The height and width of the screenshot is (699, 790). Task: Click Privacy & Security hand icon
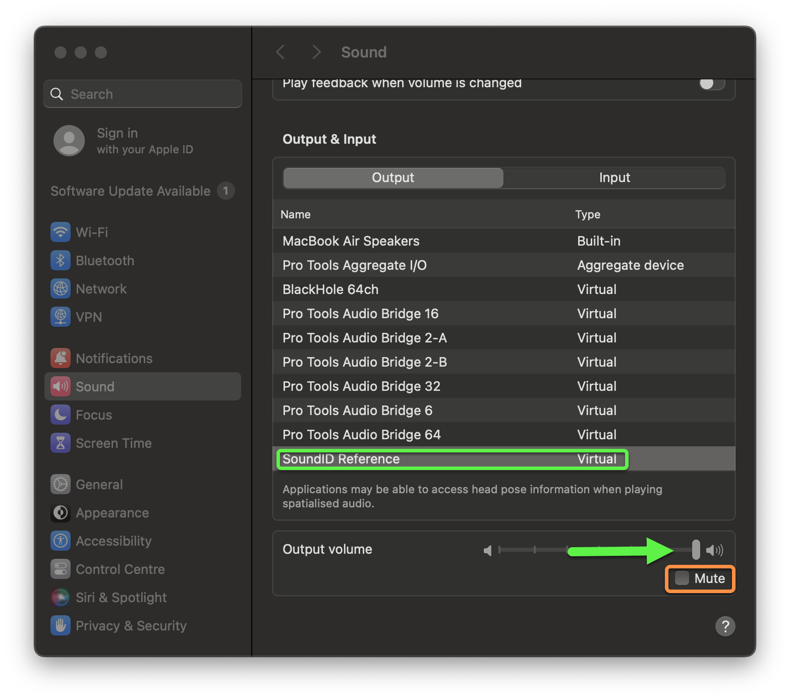tap(61, 625)
